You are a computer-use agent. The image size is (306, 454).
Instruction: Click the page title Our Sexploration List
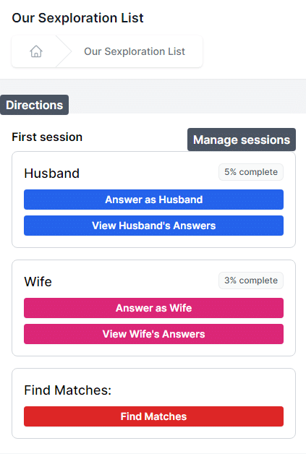point(77,18)
